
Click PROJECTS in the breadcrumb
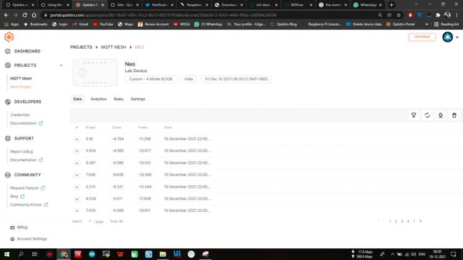[81, 47]
